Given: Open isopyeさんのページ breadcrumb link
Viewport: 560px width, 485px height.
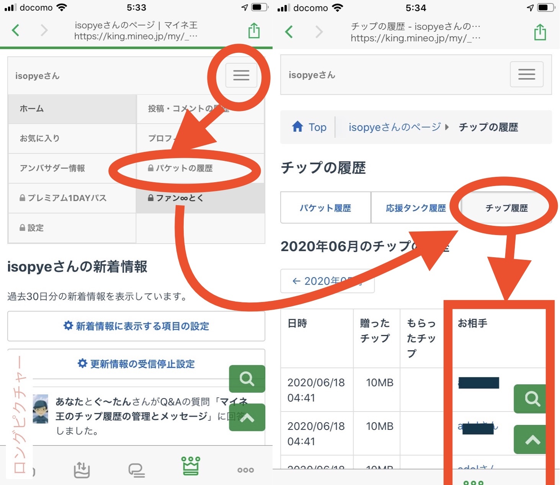Looking at the screenshot, I should point(395,127).
